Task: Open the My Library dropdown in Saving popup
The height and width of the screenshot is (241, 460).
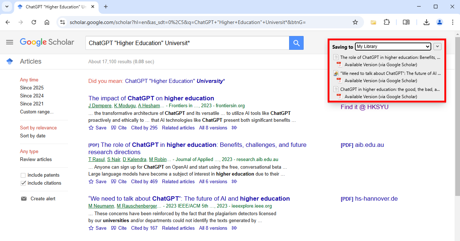Action: tap(393, 47)
